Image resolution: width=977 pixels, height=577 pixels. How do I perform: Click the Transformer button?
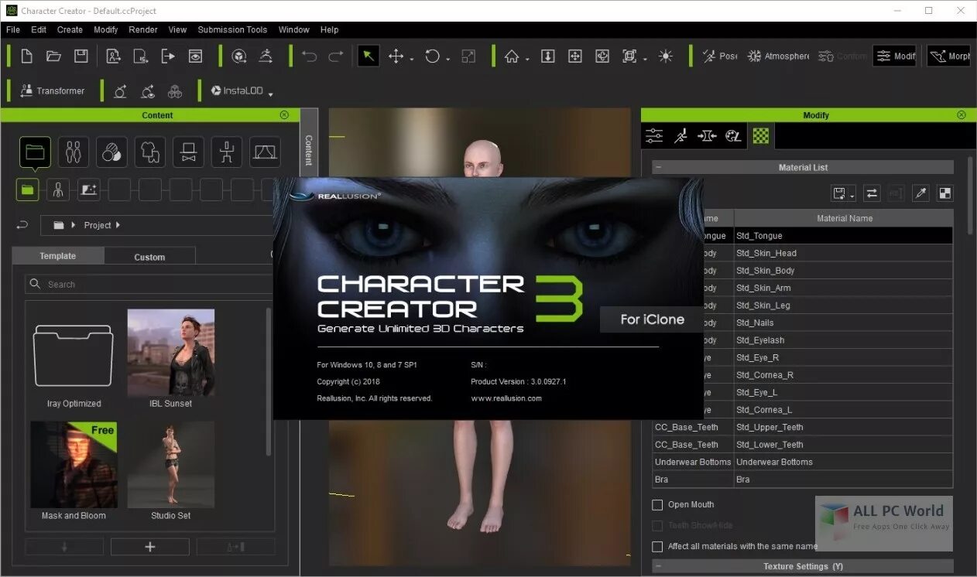pos(52,90)
